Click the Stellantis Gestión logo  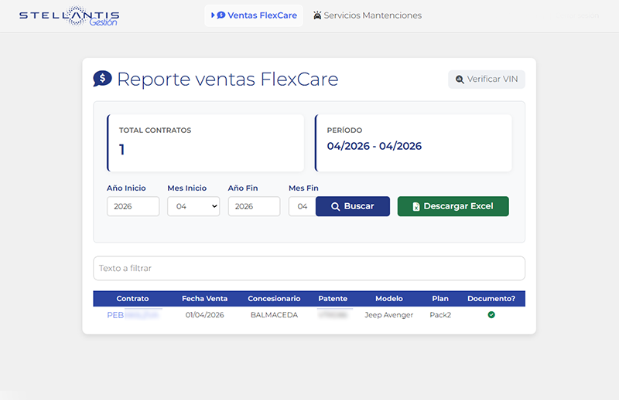tap(69, 16)
